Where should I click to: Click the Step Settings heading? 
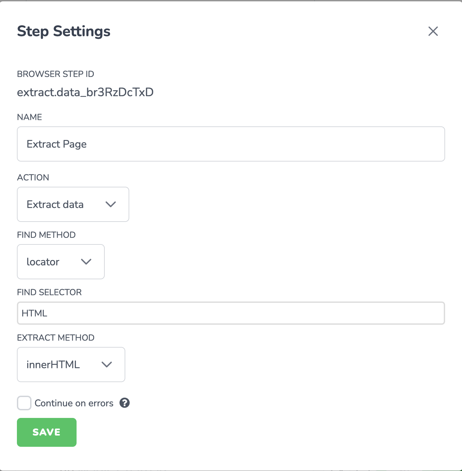point(64,31)
